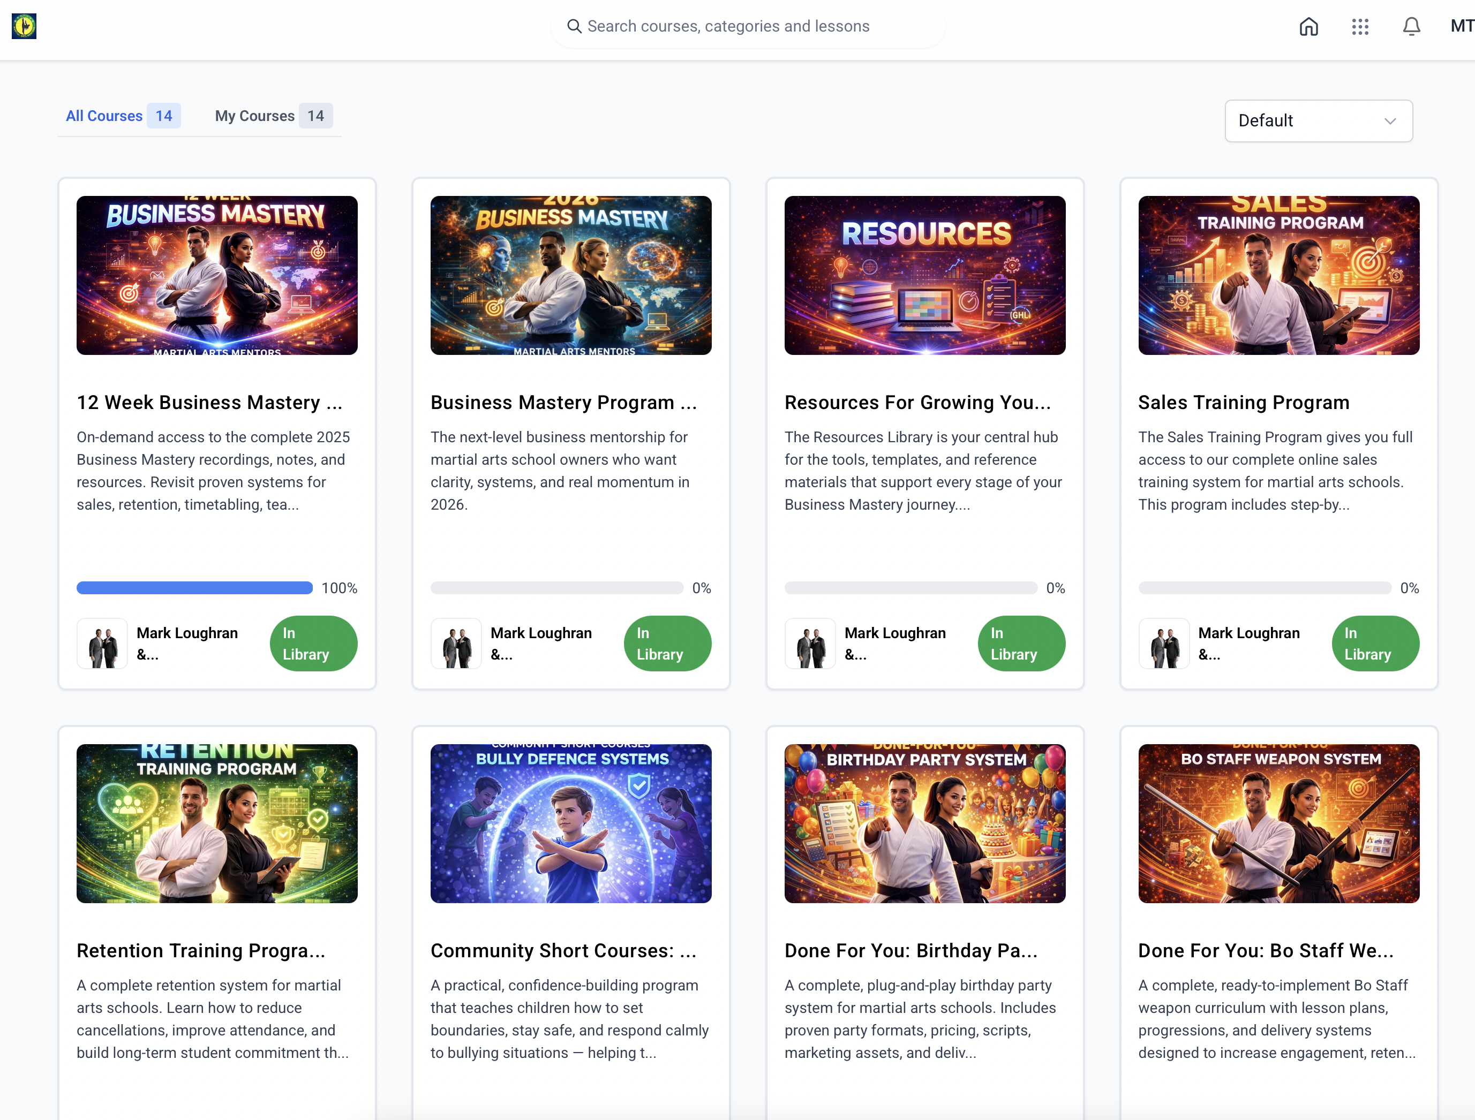Viewport: 1475px width, 1120px height.
Task: Click the site logo at top left
Action: [x=24, y=27]
